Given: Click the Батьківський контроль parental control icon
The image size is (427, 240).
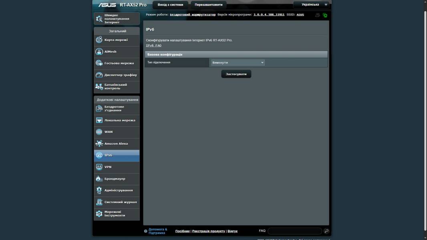Looking at the screenshot, I should click(x=99, y=86).
